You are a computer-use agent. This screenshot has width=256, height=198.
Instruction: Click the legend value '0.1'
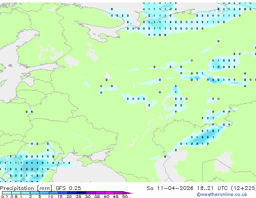(x=4, y=196)
